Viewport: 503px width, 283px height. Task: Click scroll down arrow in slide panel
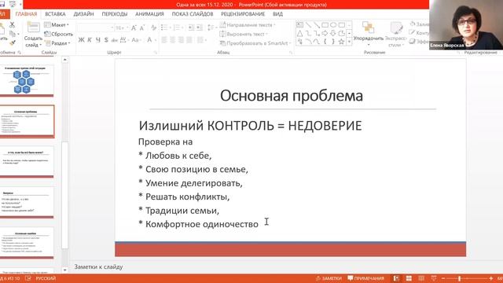pos(64,270)
